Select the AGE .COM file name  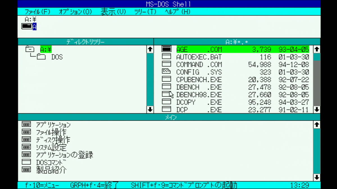pos(199,49)
